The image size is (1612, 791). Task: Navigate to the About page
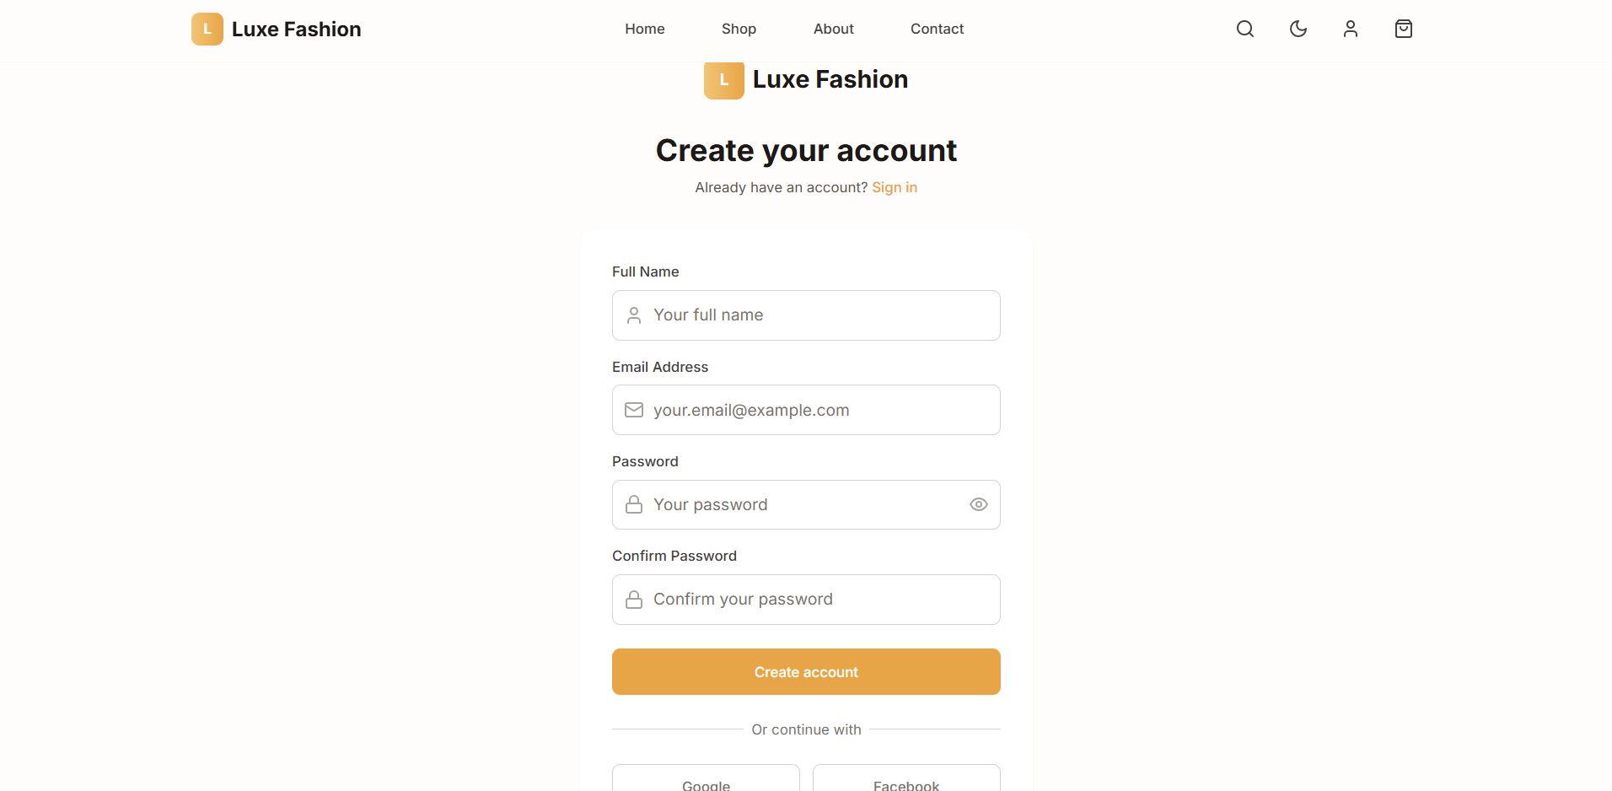tap(834, 30)
